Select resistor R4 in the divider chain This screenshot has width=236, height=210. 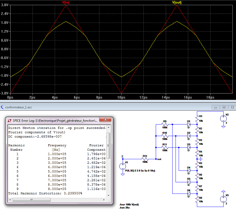point(197,153)
